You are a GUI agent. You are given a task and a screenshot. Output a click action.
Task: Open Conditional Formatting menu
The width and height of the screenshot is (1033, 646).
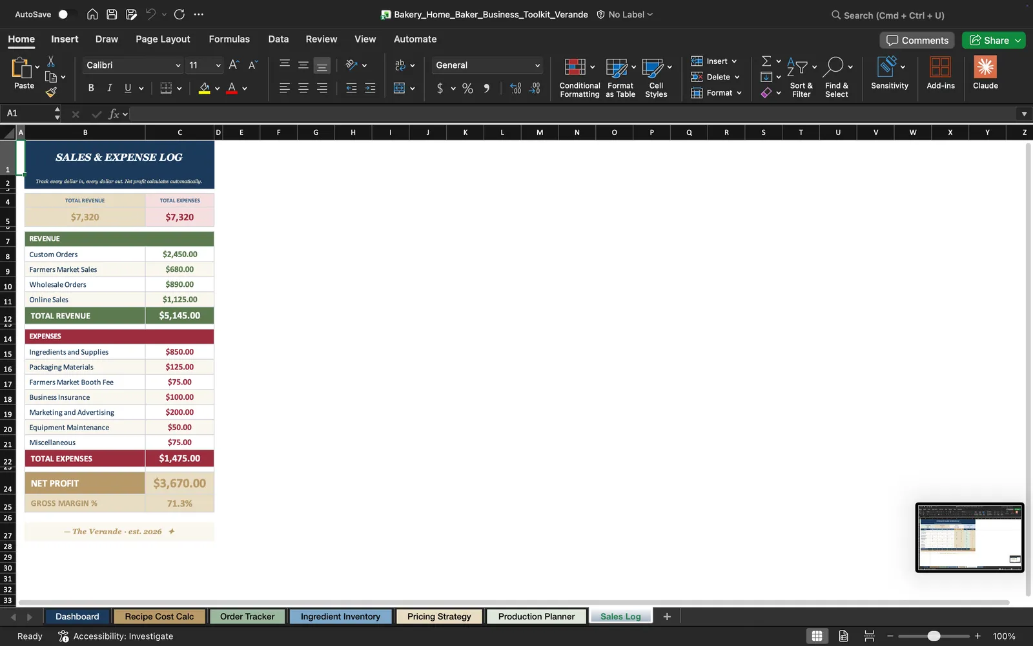click(x=579, y=77)
